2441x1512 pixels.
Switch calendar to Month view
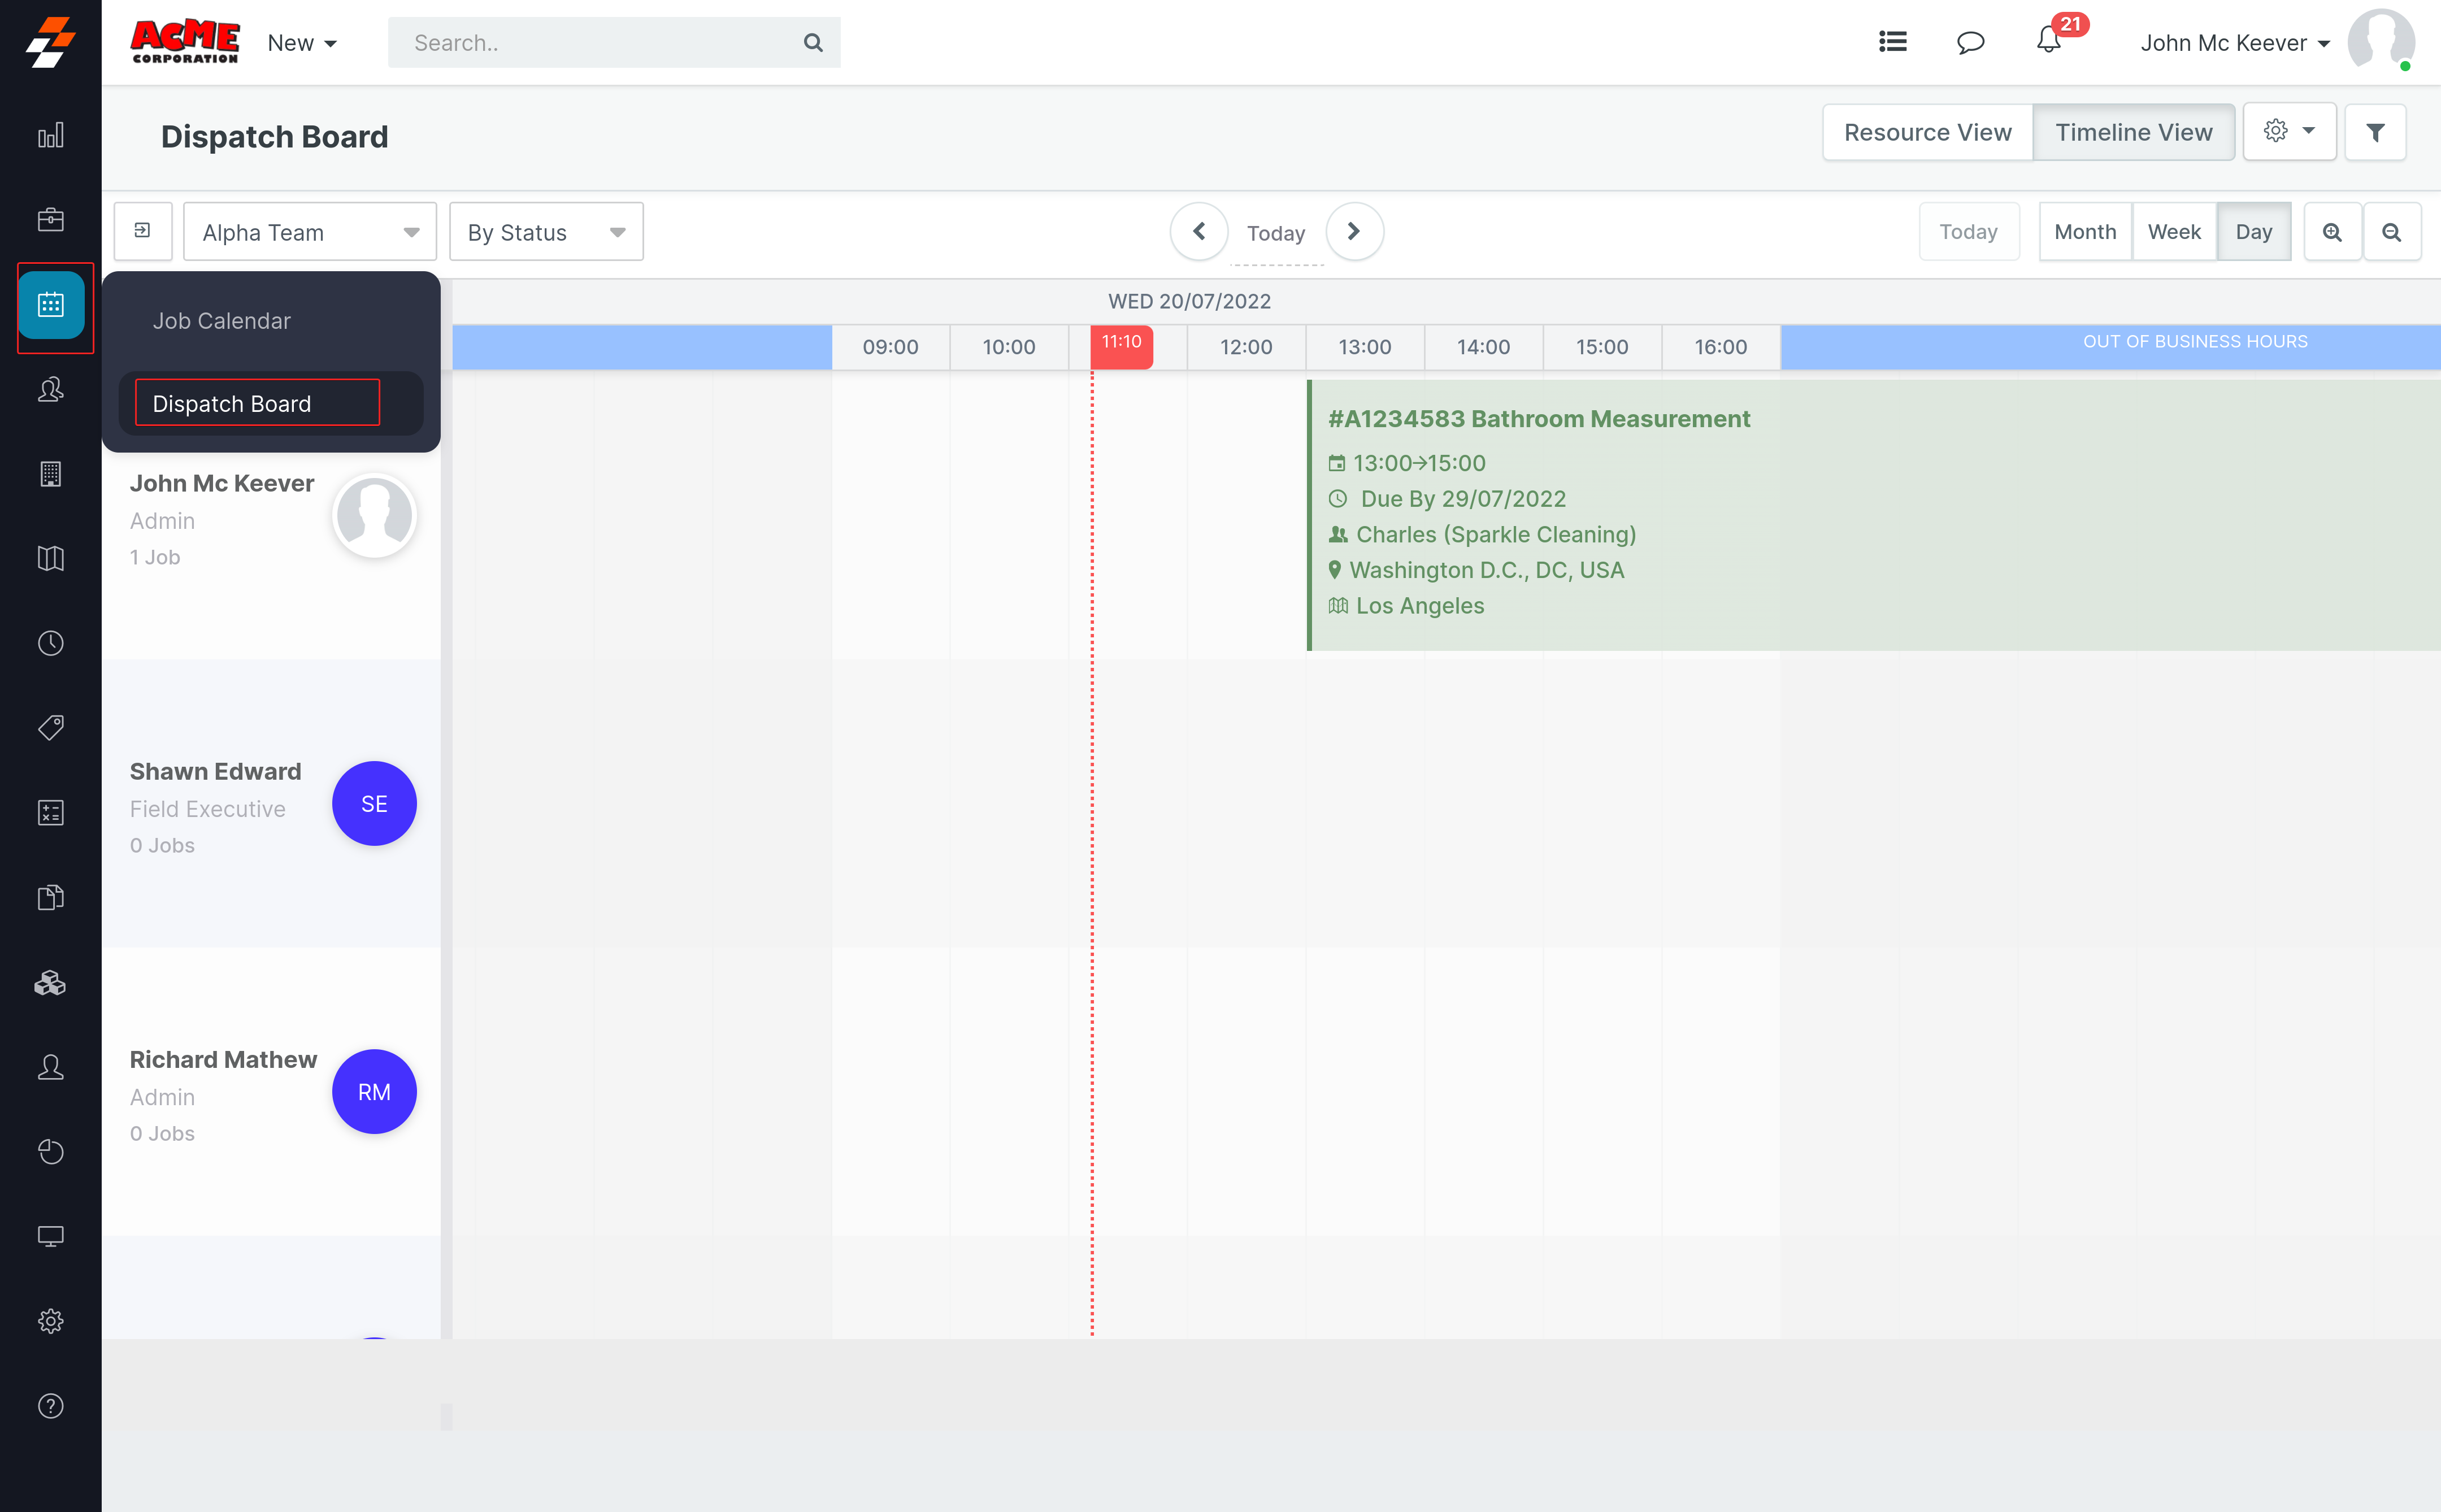[x=2085, y=232]
